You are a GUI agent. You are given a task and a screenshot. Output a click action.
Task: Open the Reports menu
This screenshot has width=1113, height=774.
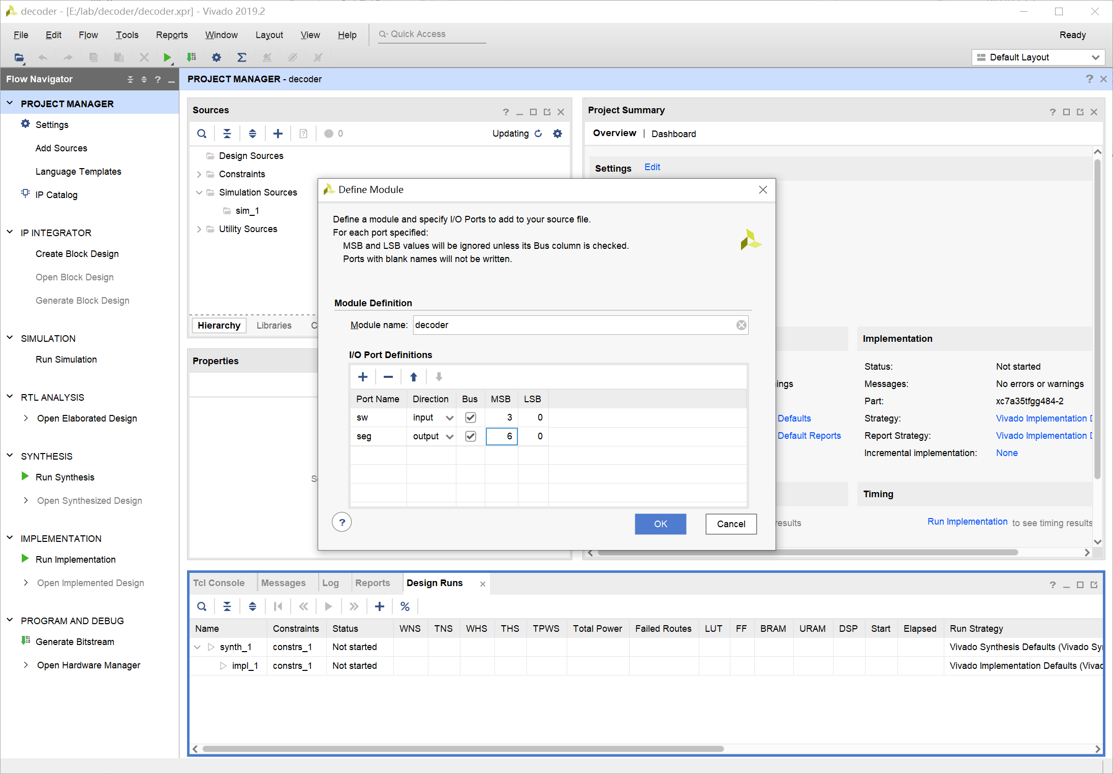click(x=171, y=35)
